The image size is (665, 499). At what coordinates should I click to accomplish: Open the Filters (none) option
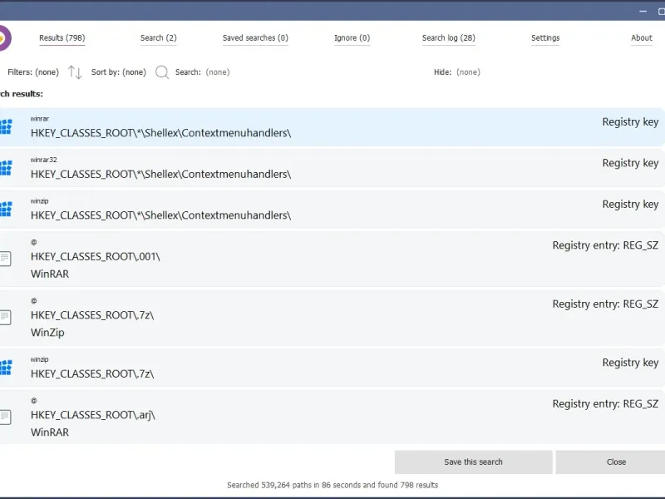[x=33, y=72]
